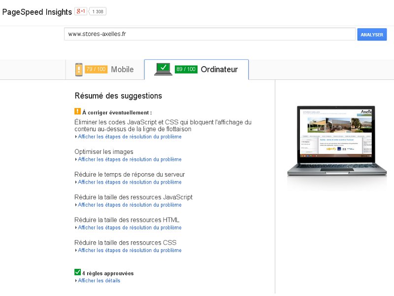Click the Google +1 button
The height and width of the screenshot is (296, 394).
(x=80, y=11)
